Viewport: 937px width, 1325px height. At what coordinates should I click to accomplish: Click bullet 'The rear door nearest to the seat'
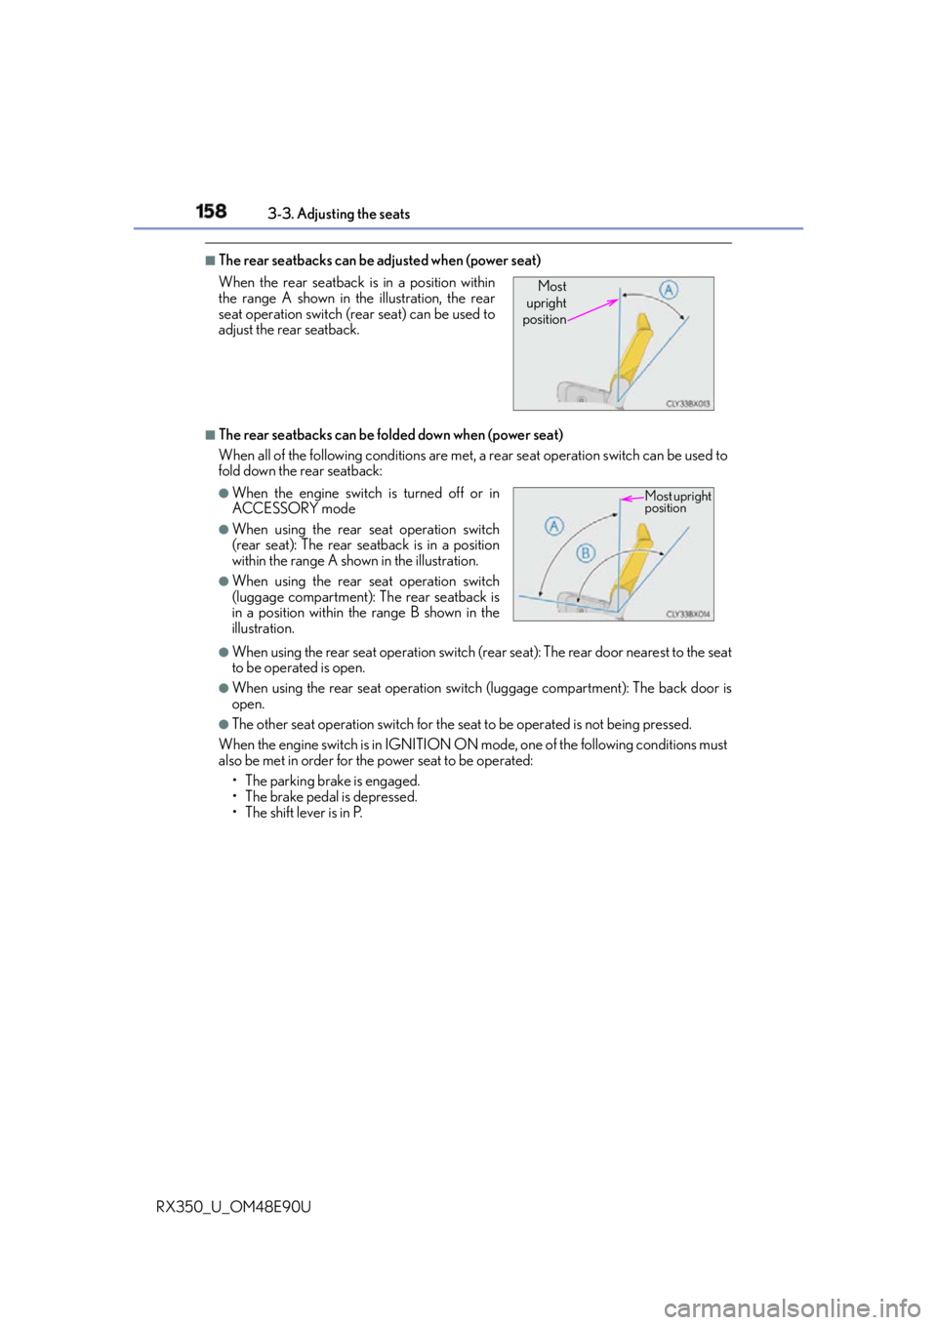pos(482,661)
